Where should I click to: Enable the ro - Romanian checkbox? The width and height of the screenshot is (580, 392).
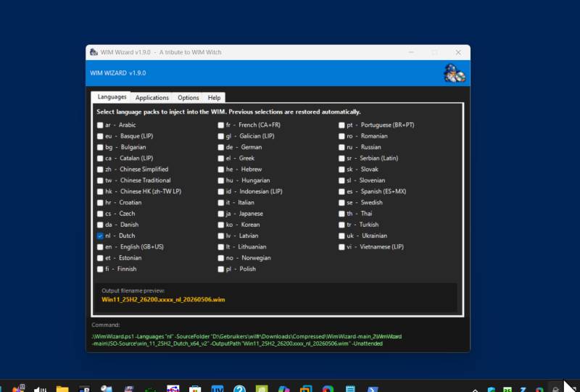coord(341,136)
